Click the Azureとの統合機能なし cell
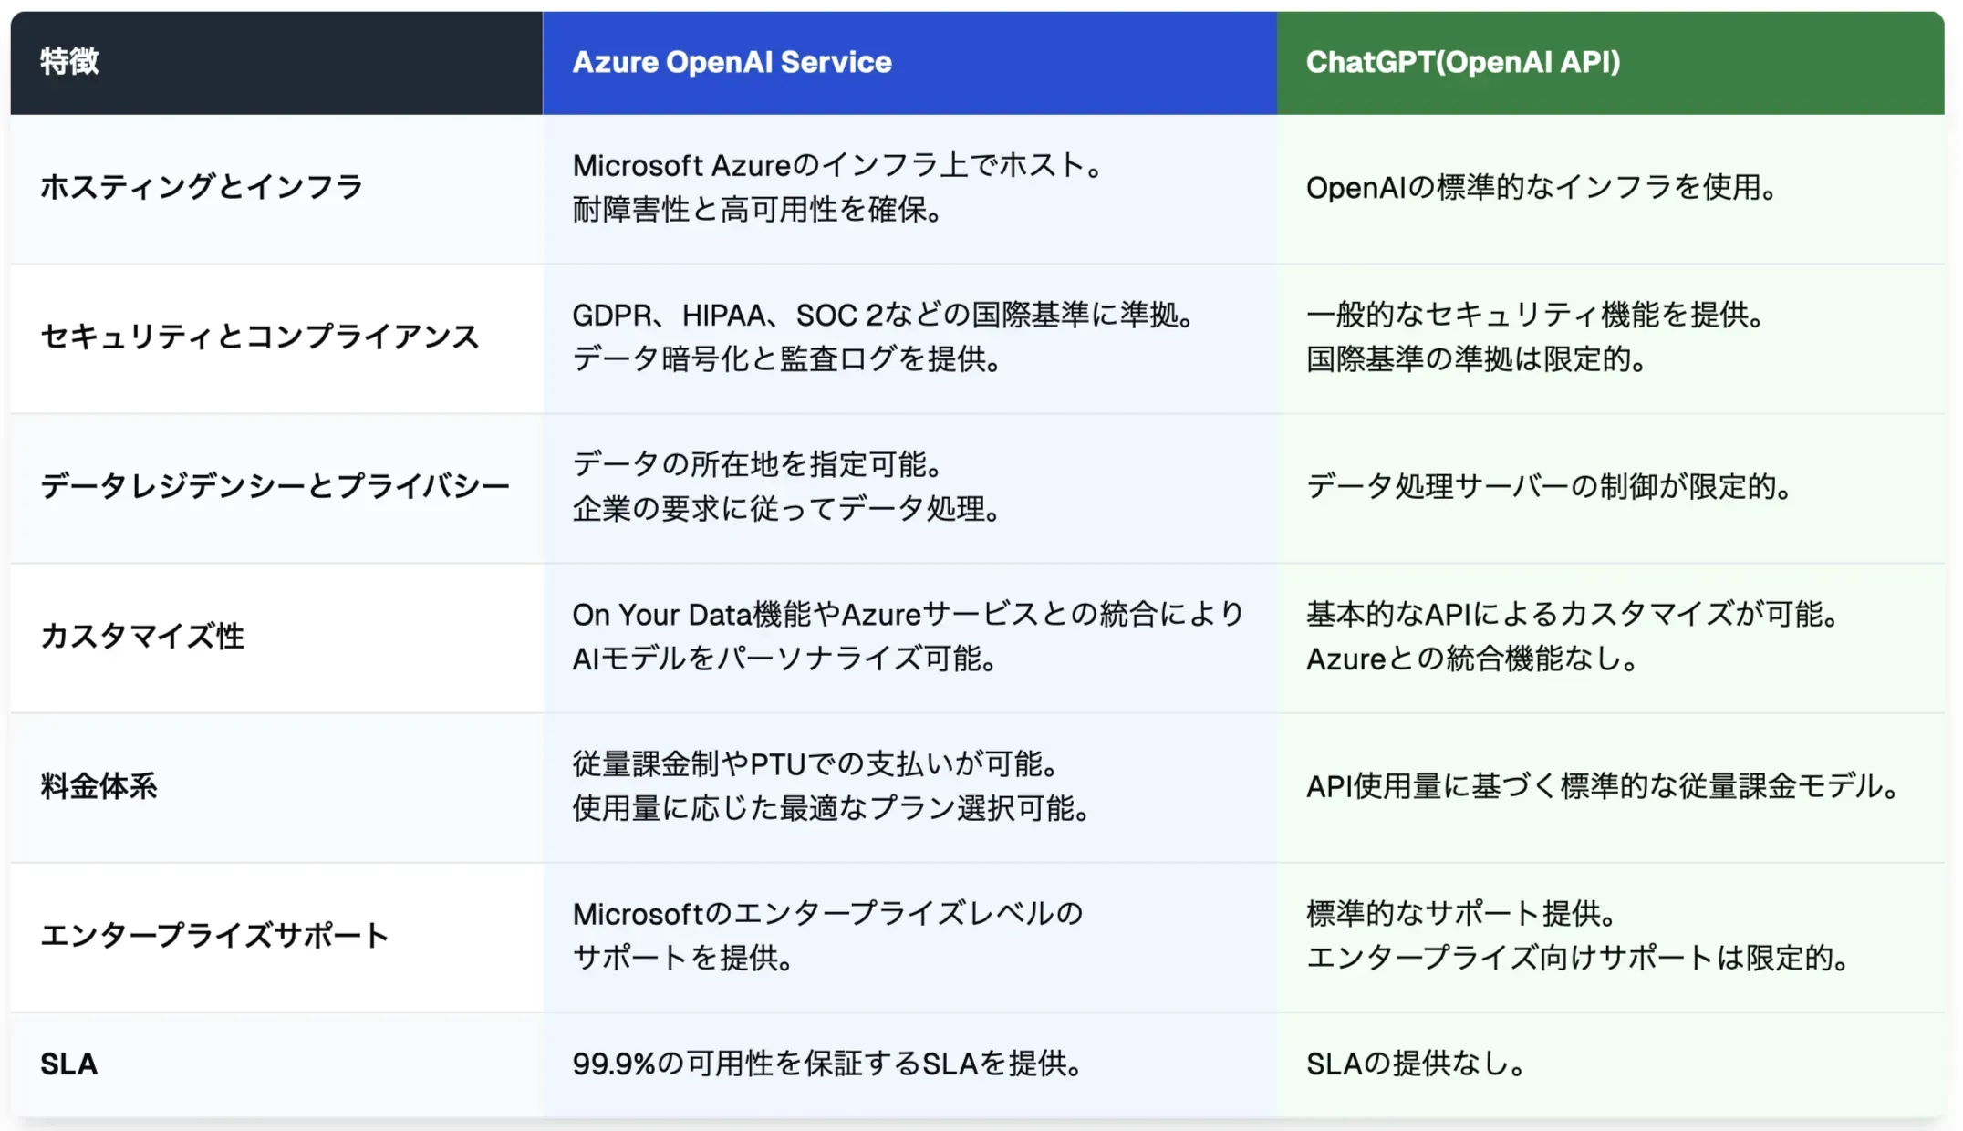Image resolution: width=1963 pixels, height=1131 pixels. click(1571, 636)
